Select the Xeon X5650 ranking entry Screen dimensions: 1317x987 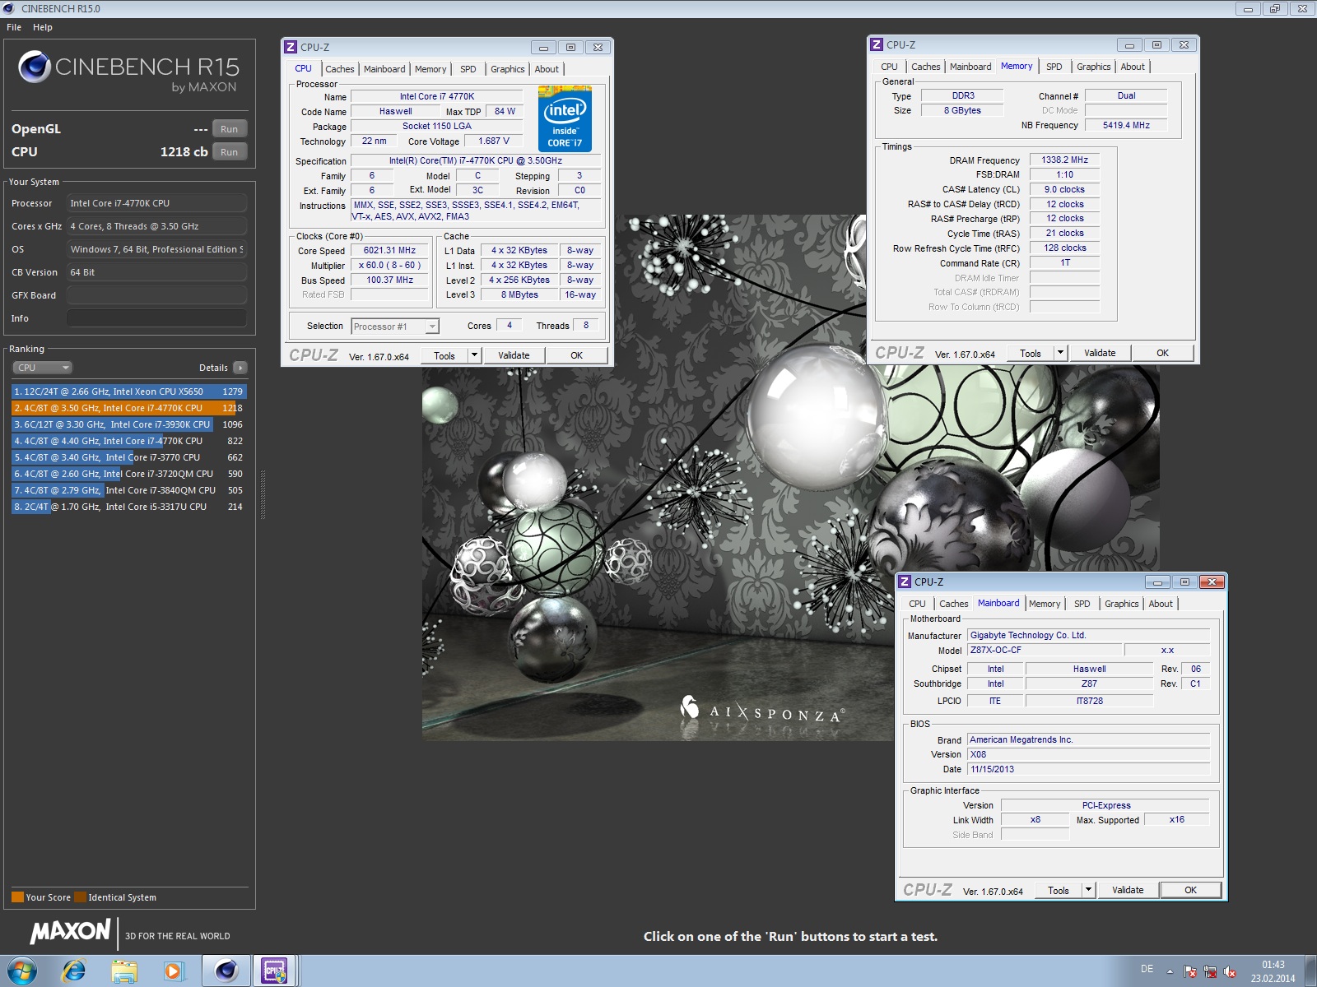pos(129,392)
